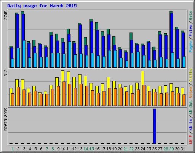
Task: Select day 10 label on the x-axis
Action: click(63, 149)
